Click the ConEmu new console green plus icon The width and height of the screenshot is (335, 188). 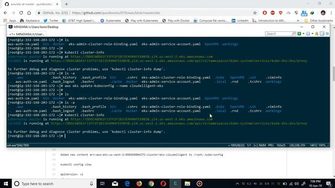[299, 33]
